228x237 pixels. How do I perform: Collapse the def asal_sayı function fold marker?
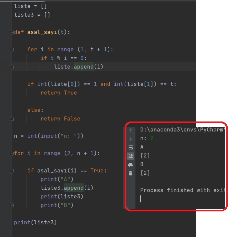tap(12, 32)
